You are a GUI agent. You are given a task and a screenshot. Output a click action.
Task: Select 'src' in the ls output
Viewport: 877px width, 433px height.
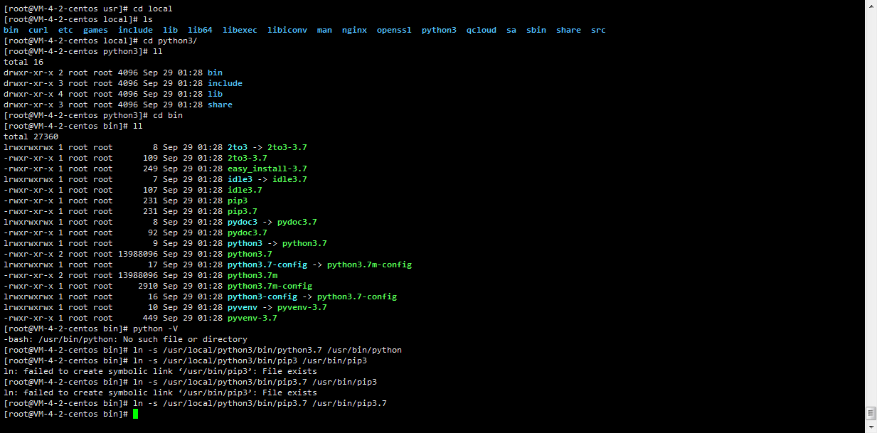[598, 30]
